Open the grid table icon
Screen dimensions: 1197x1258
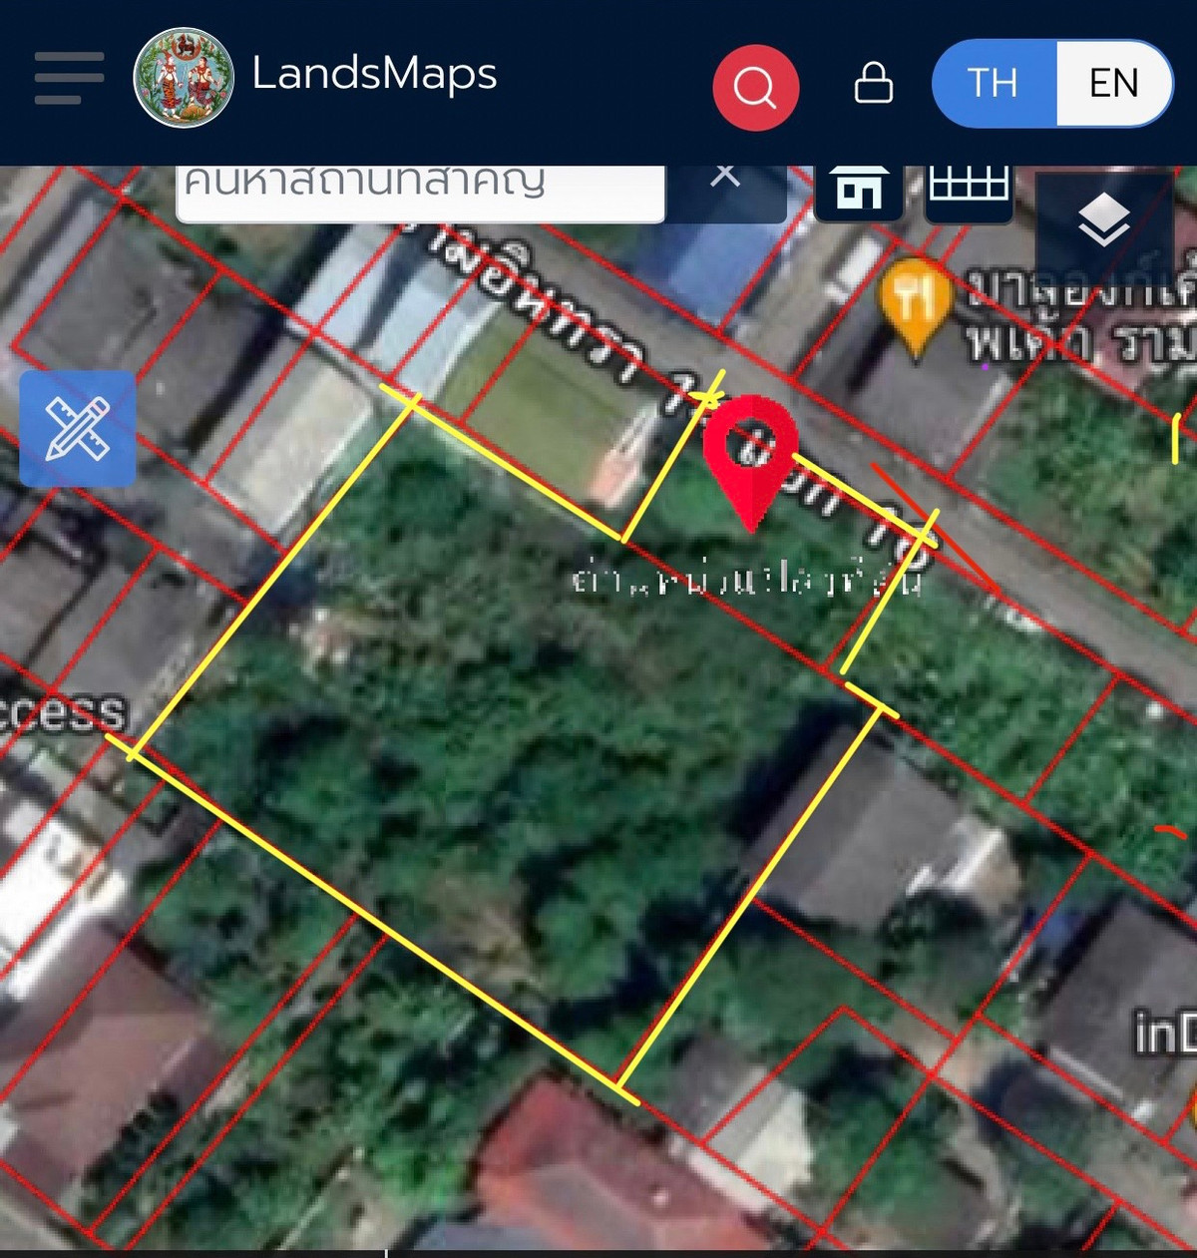(x=969, y=186)
